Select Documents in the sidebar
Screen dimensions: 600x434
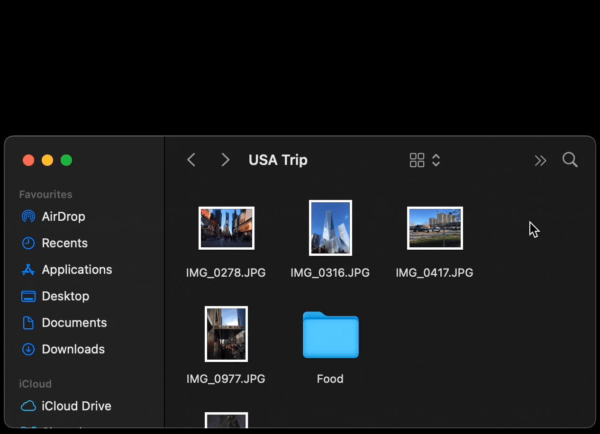[x=74, y=323]
